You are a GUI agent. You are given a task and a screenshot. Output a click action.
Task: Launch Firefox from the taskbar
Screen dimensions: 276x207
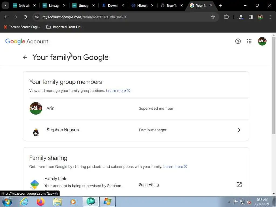click(x=41, y=202)
